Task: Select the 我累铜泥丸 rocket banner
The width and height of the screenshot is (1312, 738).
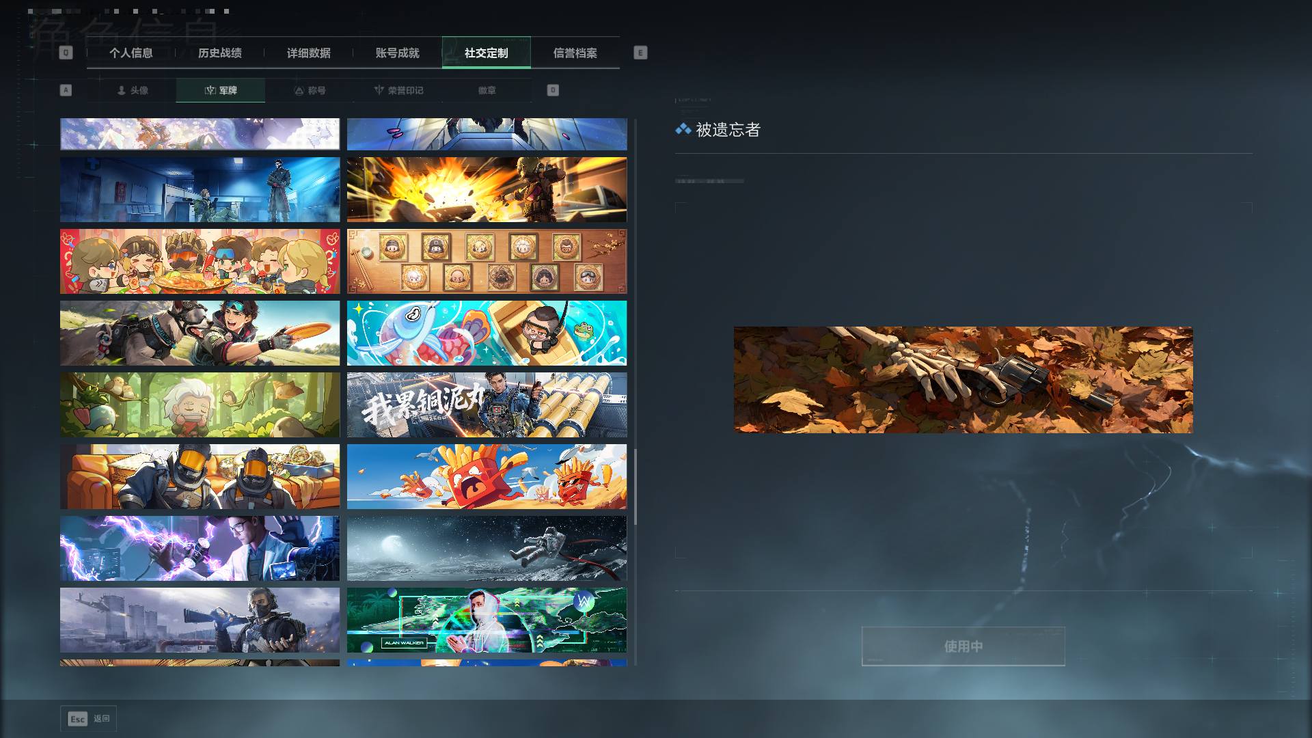Action: click(x=487, y=405)
